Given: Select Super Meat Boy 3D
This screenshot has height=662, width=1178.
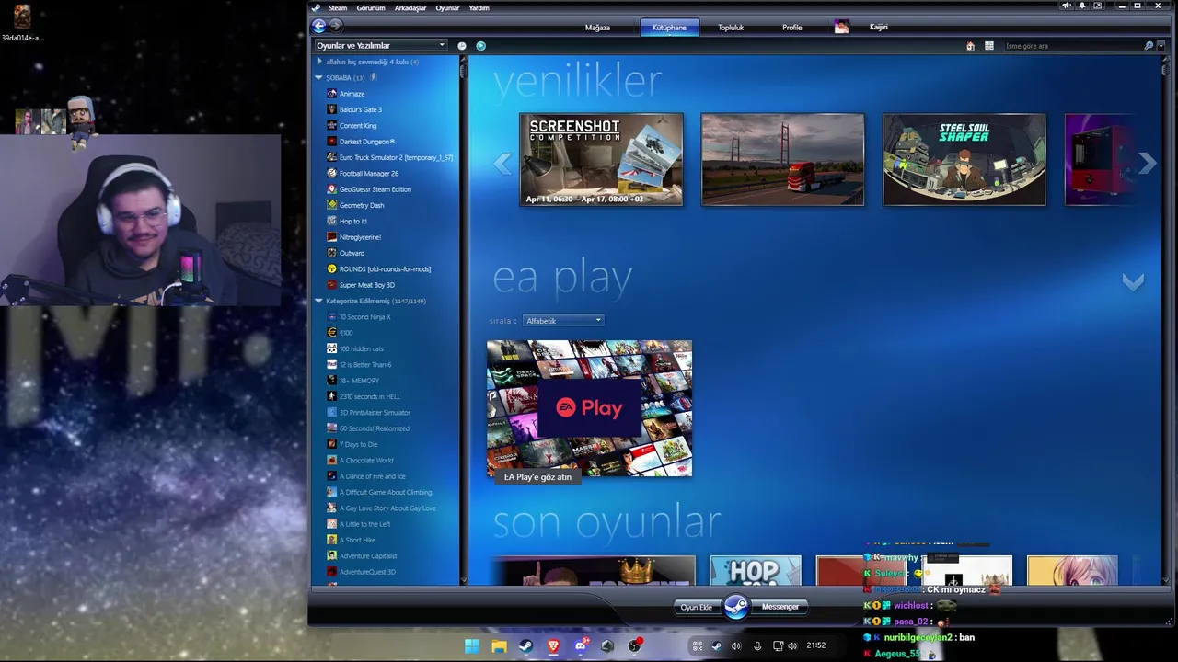Looking at the screenshot, I should point(366,285).
